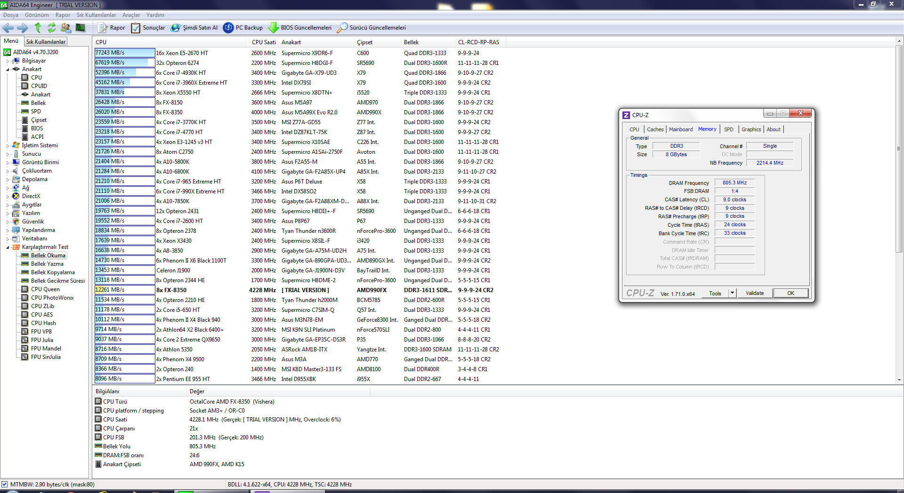
Task: Collapse the Anakart tree node
Action: [x=8, y=69]
